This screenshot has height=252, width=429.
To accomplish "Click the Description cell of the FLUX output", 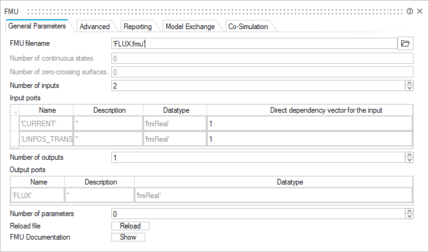I will coord(100,195).
